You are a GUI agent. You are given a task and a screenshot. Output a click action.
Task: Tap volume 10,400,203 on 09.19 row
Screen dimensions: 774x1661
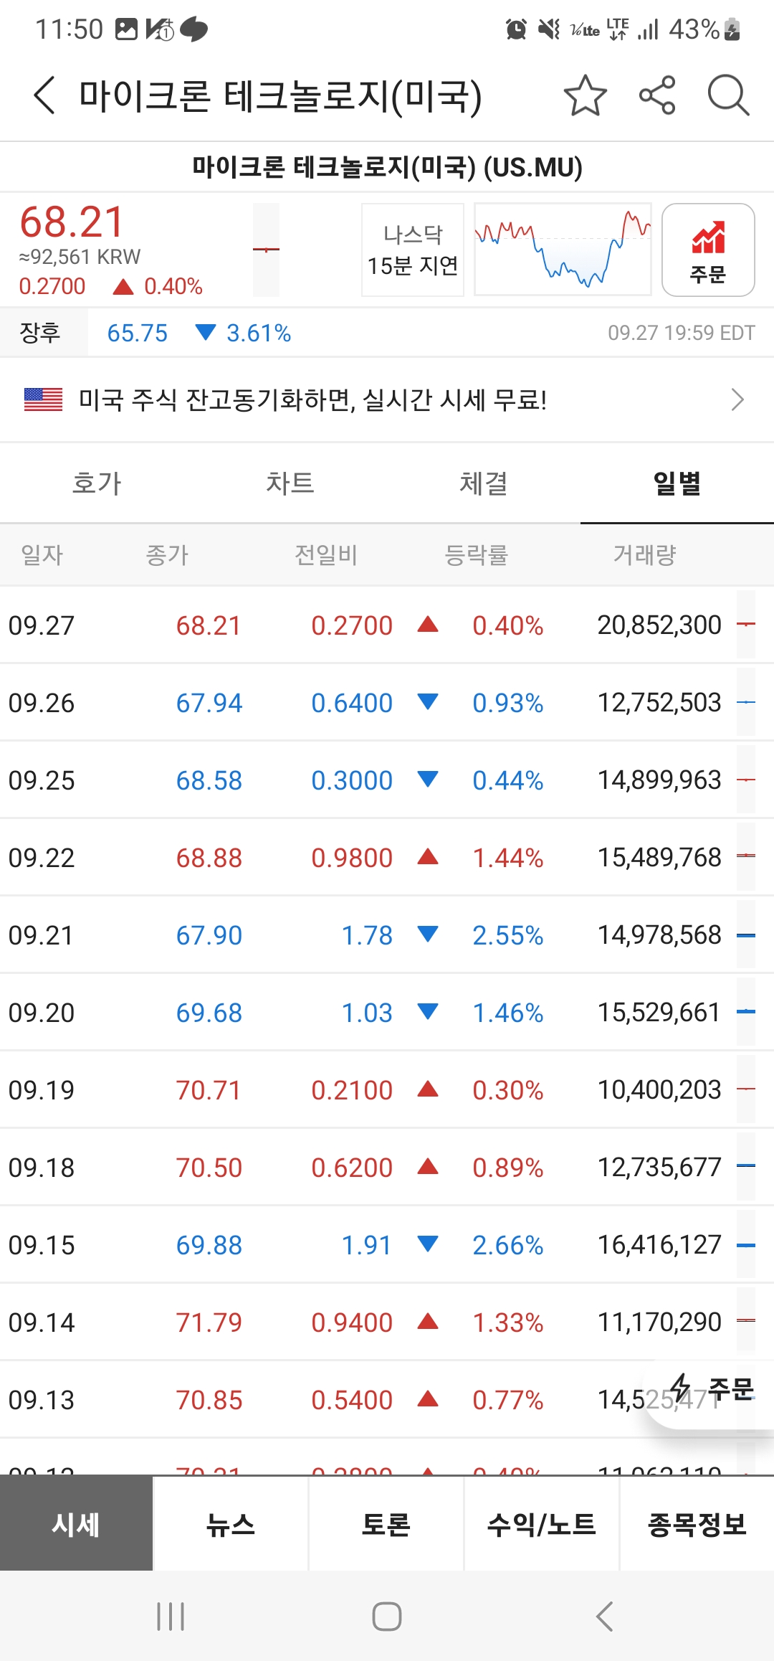tap(659, 1090)
